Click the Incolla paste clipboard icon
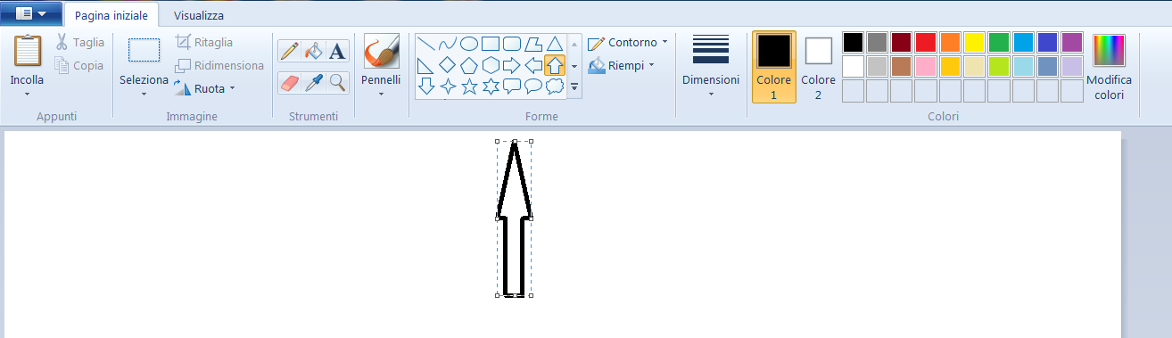 pyautogui.click(x=28, y=51)
